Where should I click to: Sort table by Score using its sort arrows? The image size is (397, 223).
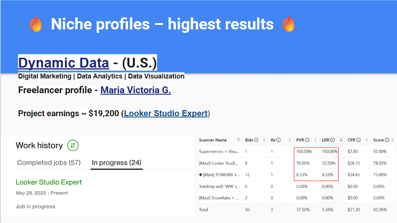click(x=392, y=140)
